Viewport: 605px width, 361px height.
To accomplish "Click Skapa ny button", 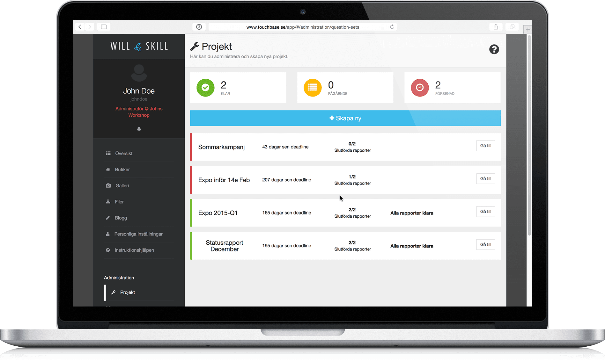I will click(x=345, y=118).
